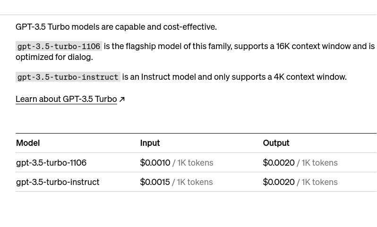Click the Input column header

[x=150, y=143]
